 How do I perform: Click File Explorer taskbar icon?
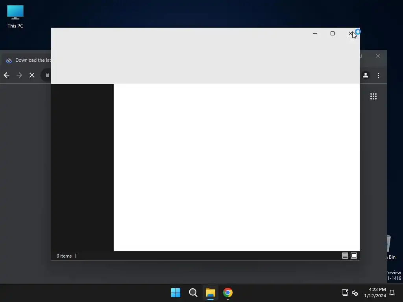coord(211,293)
